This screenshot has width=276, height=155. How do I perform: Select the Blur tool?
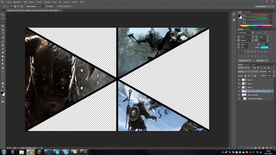(x=3, y=60)
